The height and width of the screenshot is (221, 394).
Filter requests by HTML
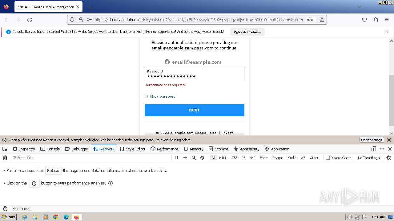point(223,158)
